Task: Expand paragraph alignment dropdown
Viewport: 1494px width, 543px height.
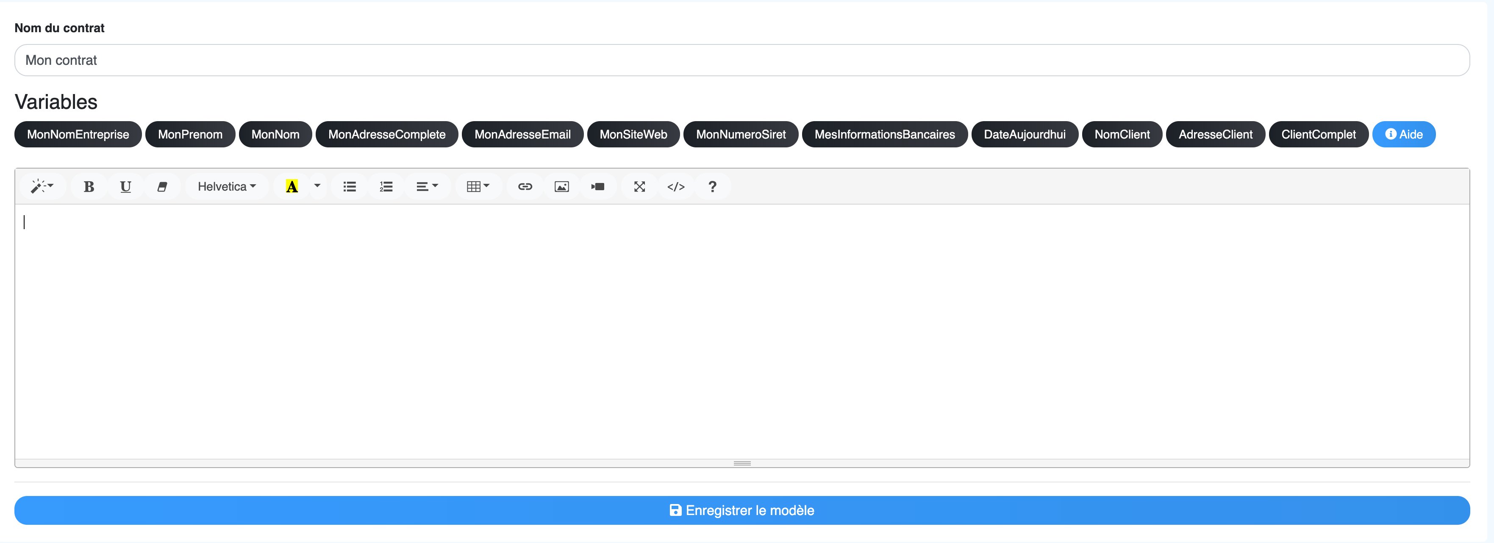Action: pyautogui.click(x=427, y=187)
